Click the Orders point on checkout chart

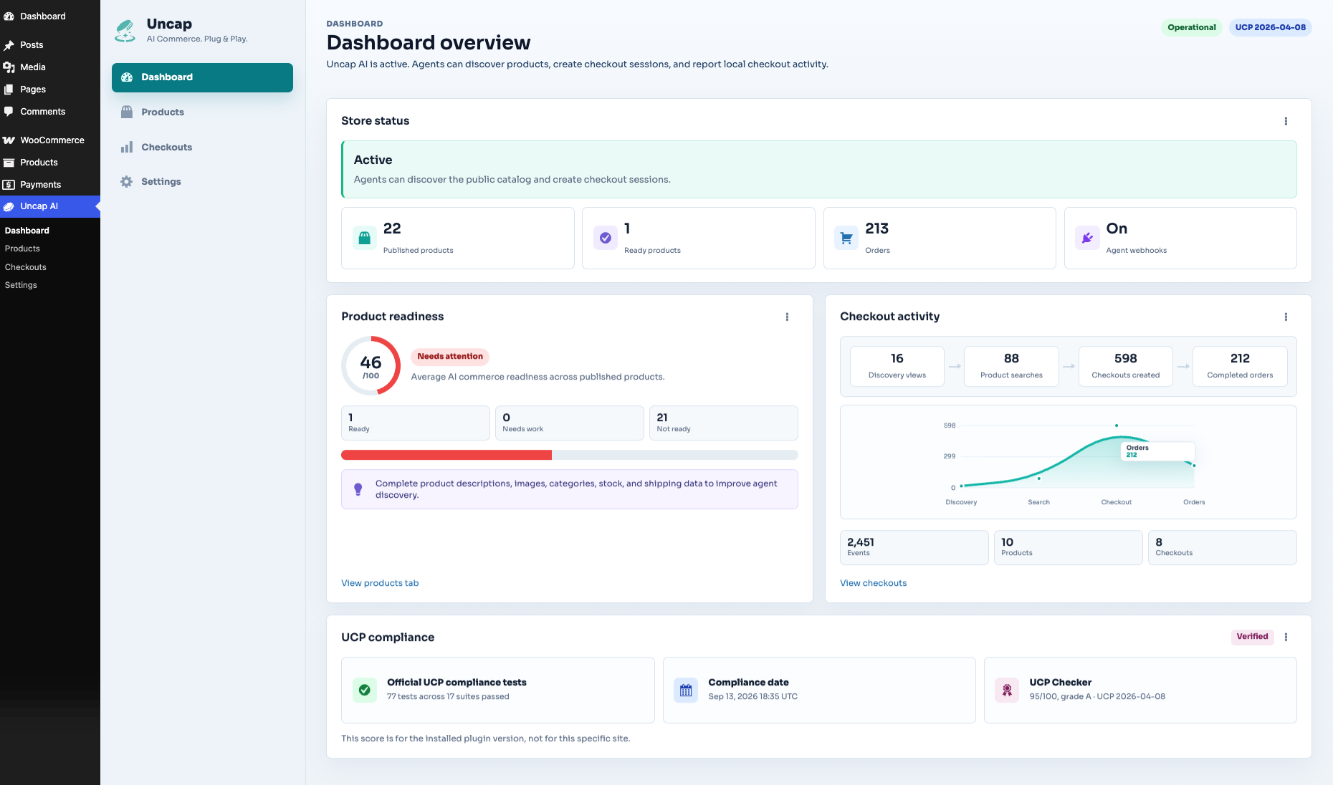(x=1194, y=466)
